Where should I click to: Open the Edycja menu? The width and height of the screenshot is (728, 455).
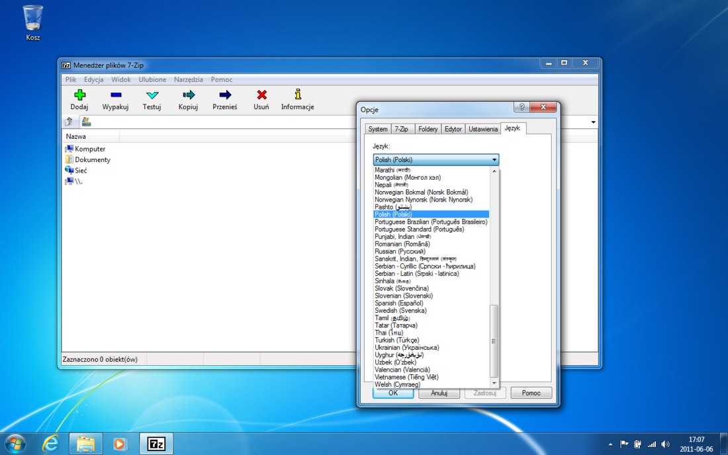(94, 79)
